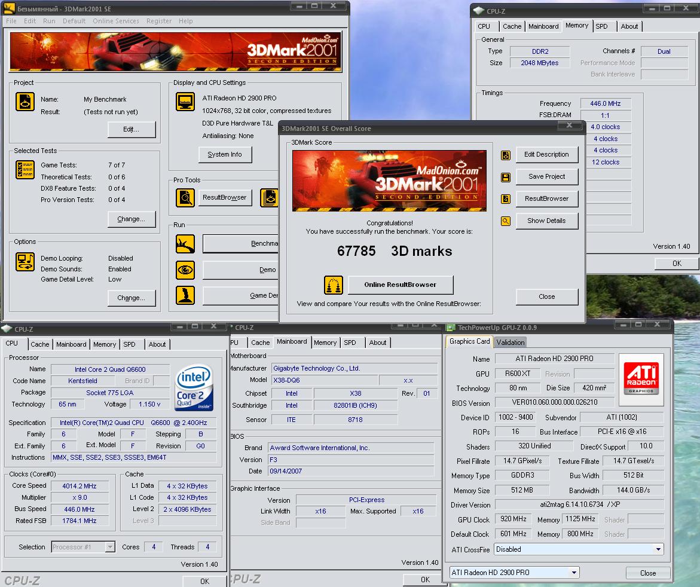Click the ResultBrowser magnifier icon in Pro Tools
The image size is (700, 587).
[x=185, y=198]
